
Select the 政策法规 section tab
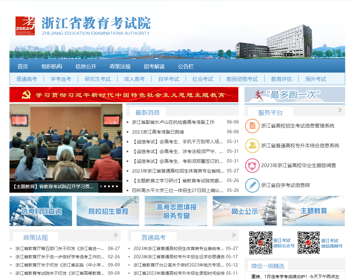click(36, 237)
